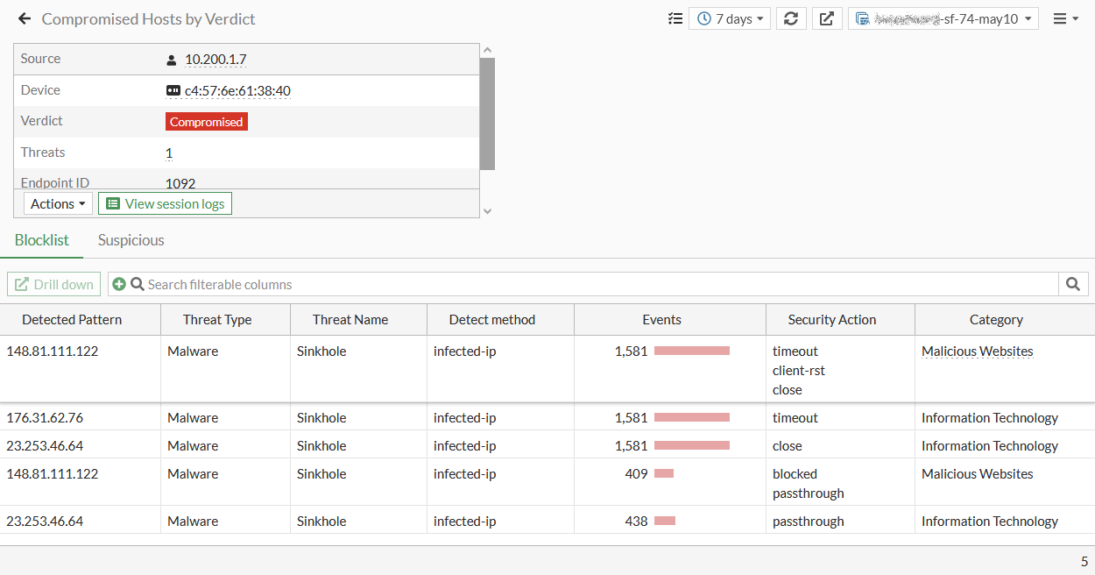Click the magnifier icon to run the search

pyautogui.click(x=1074, y=284)
